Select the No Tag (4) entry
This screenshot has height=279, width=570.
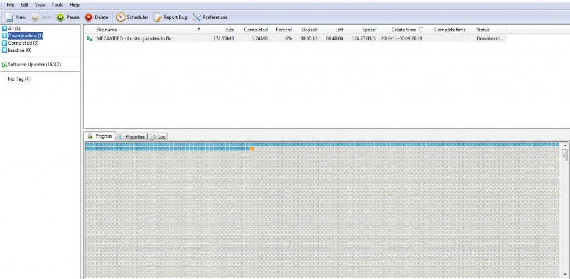19,79
